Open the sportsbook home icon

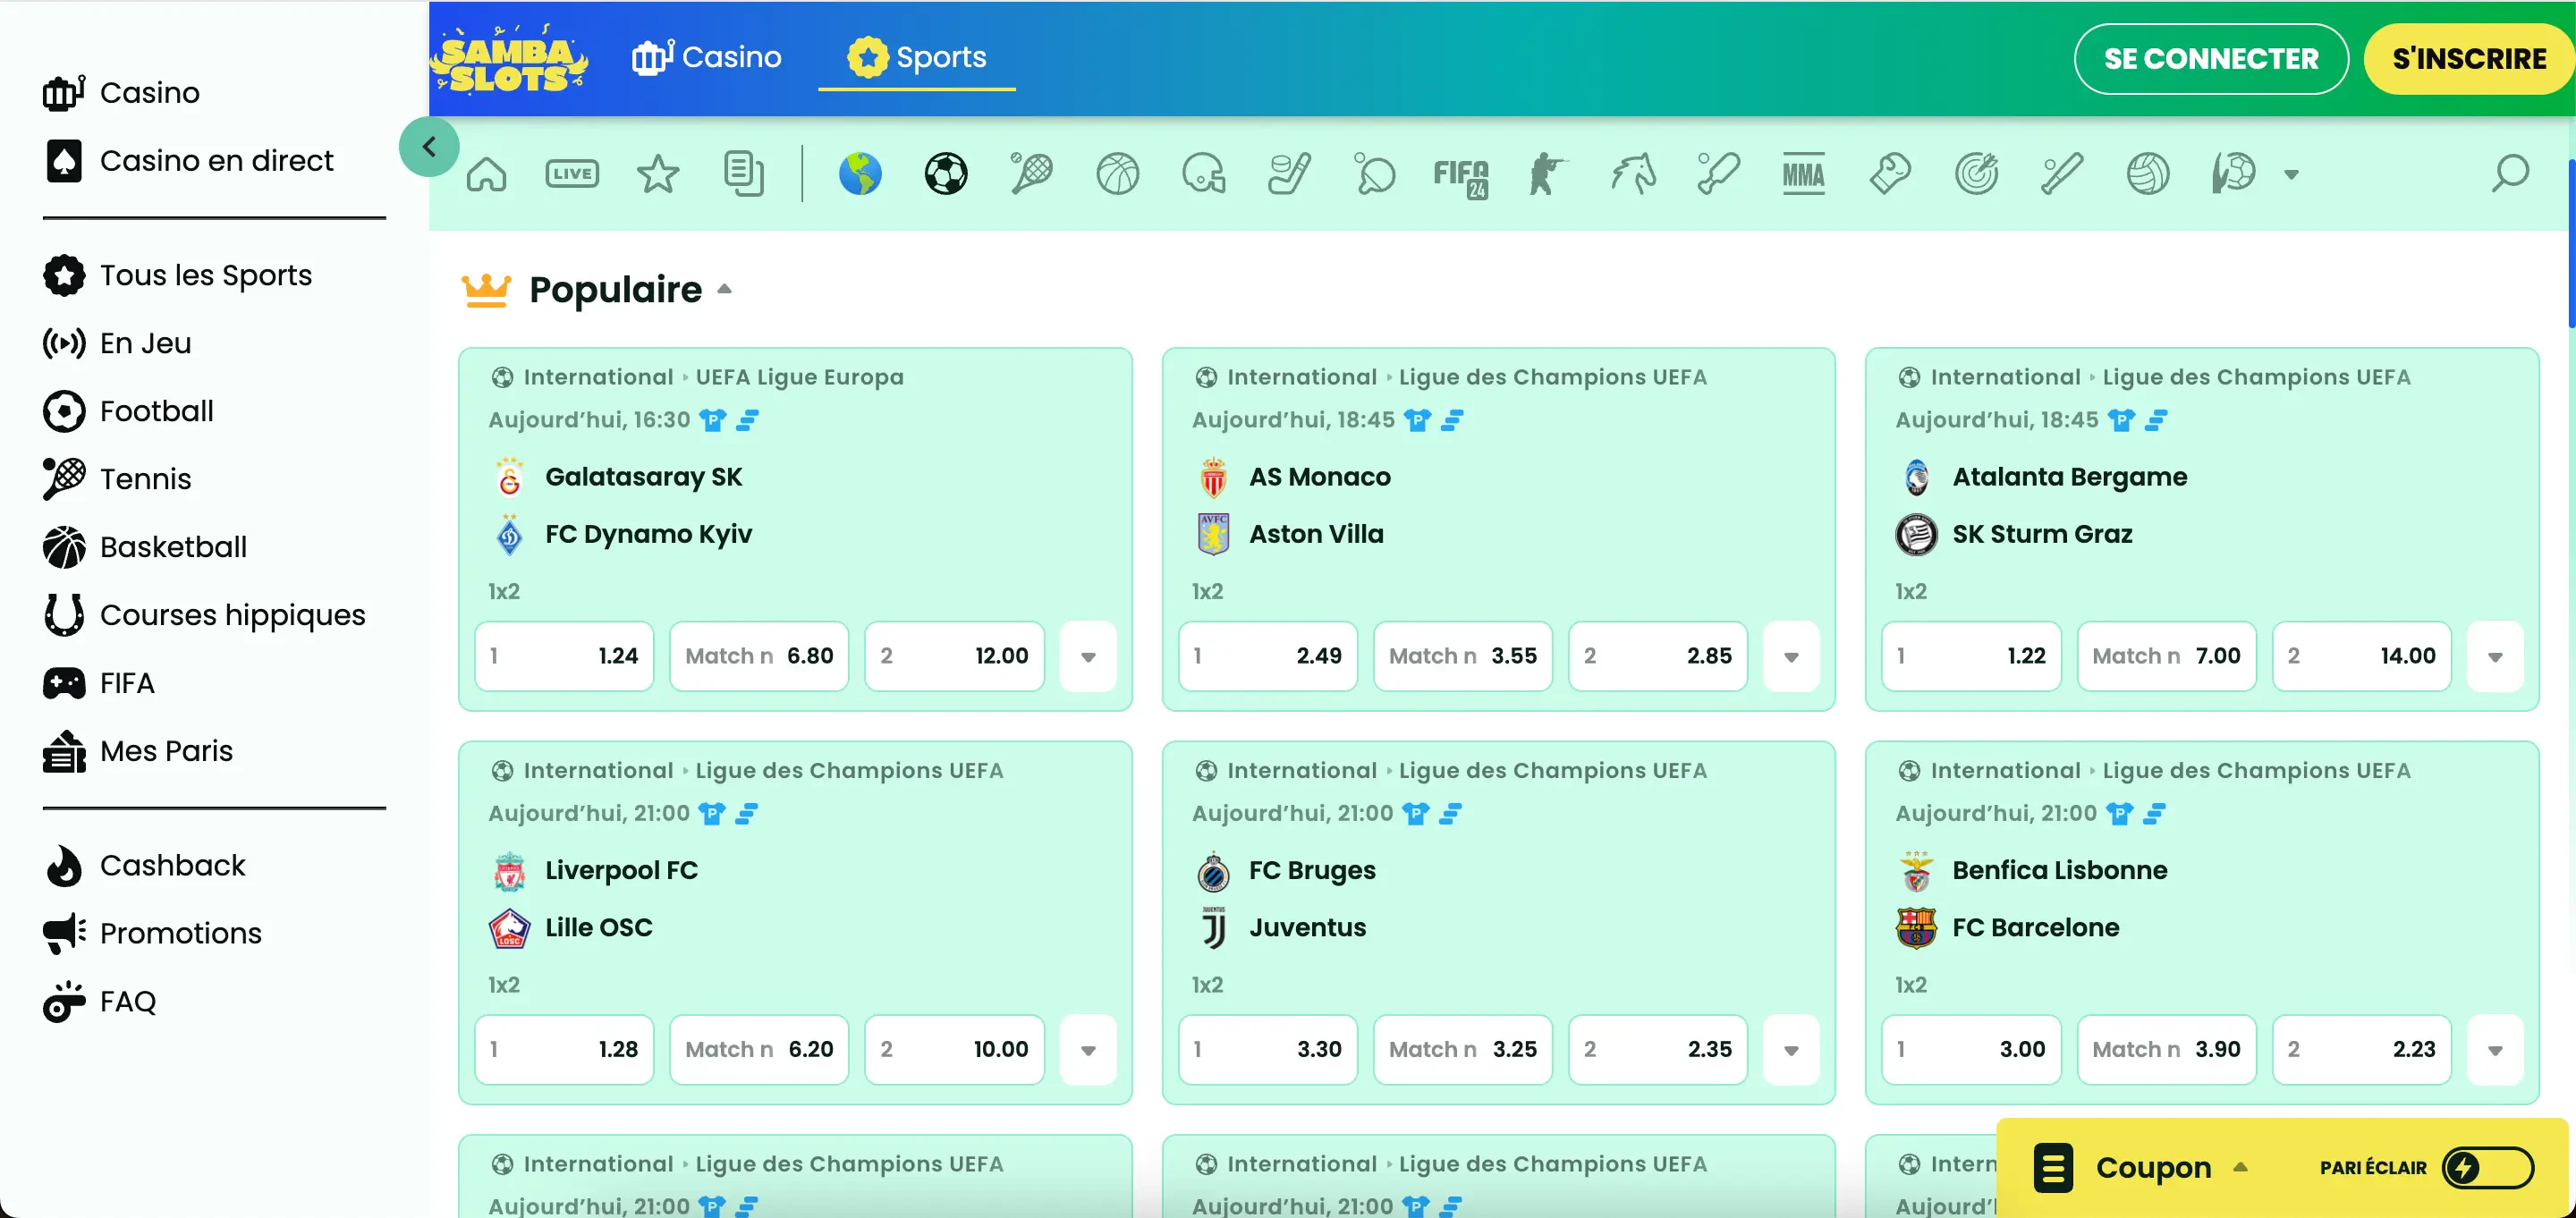click(487, 174)
